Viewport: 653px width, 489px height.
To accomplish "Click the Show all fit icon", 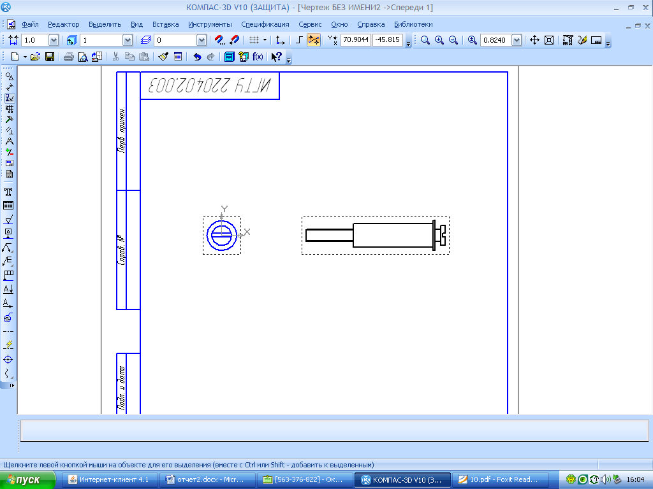I will point(549,40).
